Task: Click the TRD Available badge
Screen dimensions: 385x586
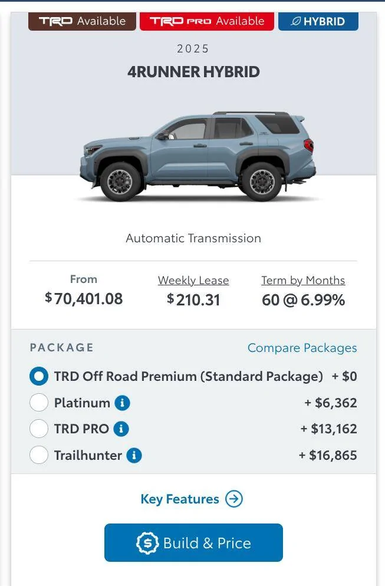Action: pyautogui.click(x=81, y=21)
